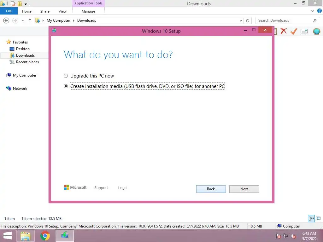
Task: Select Favorites in navigation pane
Action: (x=17, y=42)
